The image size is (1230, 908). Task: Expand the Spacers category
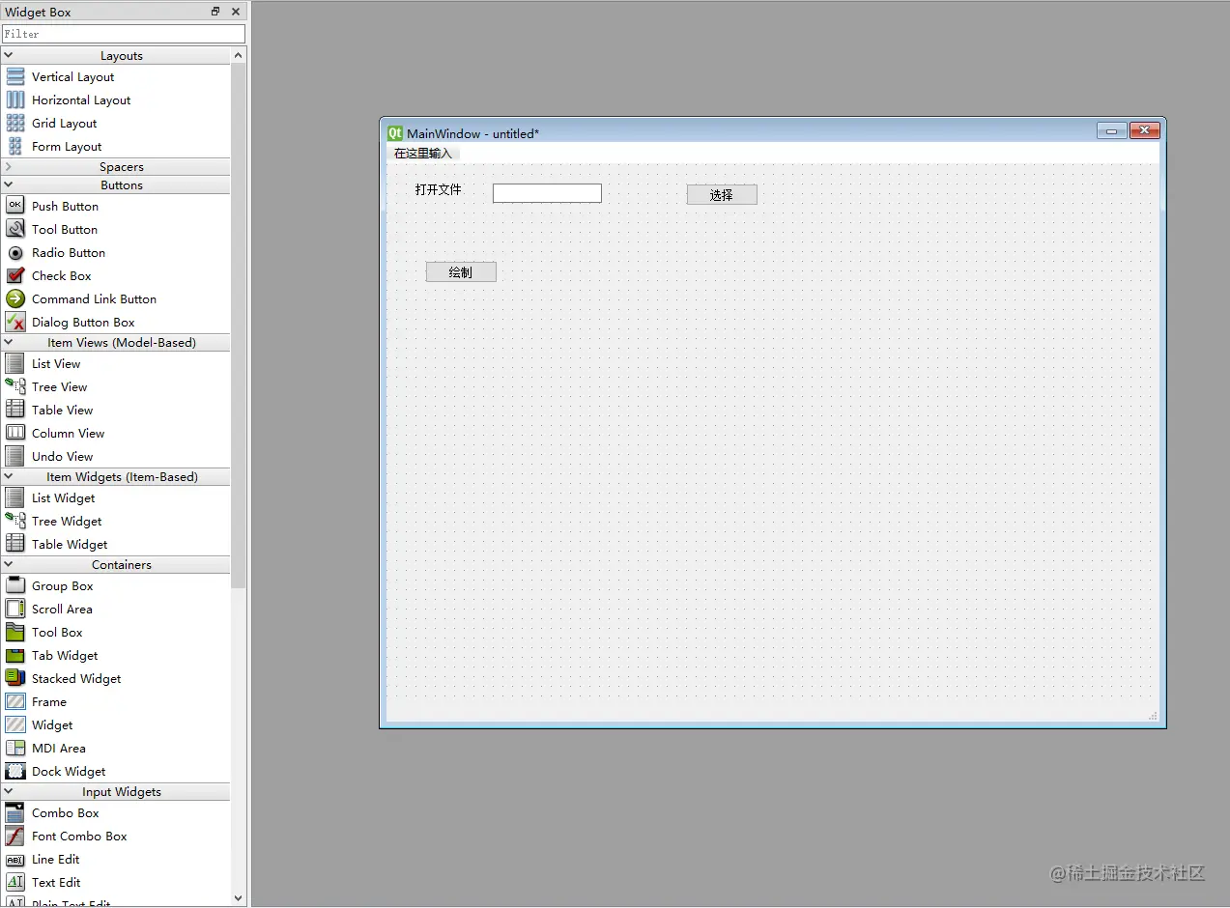coord(9,167)
